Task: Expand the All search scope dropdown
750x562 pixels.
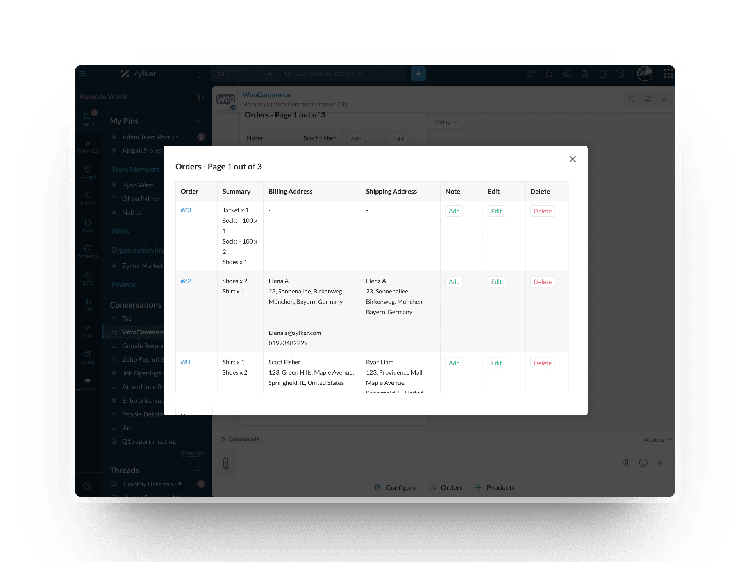Action: pos(244,74)
